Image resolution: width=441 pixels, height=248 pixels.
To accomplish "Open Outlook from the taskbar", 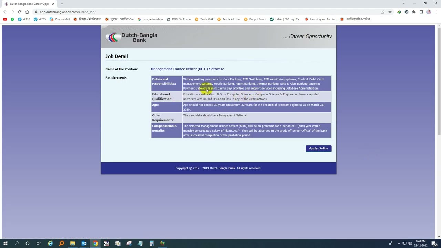I will point(84,244).
